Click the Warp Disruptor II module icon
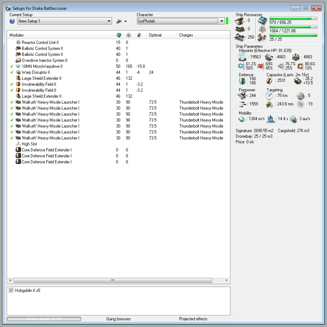The height and width of the screenshot is (327, 327). pyautogui.click(x=18, y=72)
